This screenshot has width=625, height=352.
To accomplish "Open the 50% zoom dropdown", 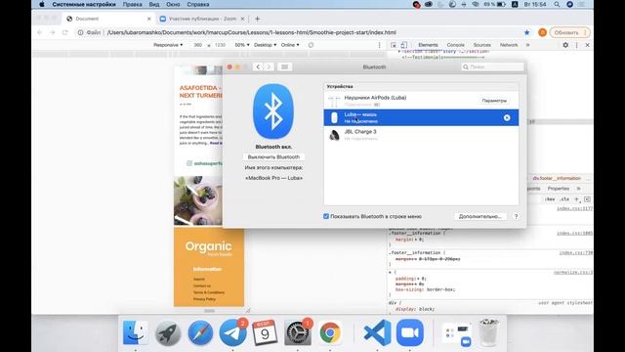I will [242, 45].
